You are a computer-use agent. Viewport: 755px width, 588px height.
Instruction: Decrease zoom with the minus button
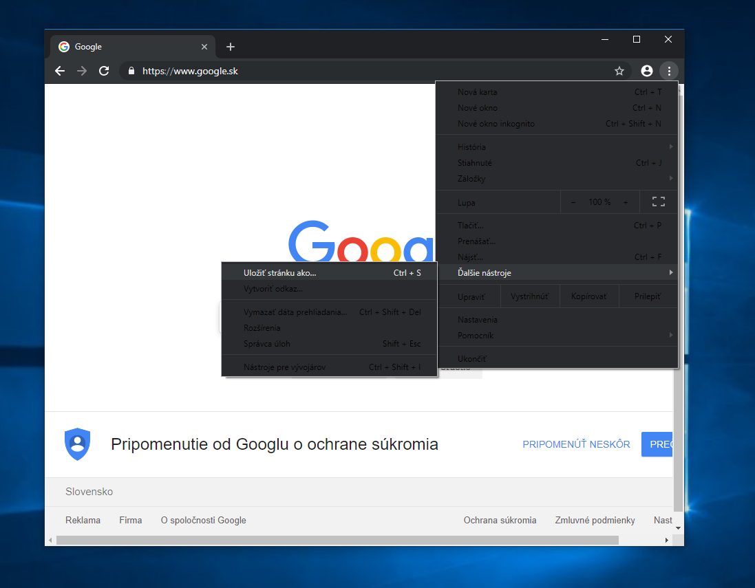point(573,202)
